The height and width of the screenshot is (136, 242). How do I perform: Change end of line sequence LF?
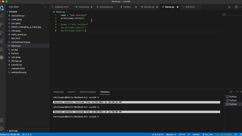[x=189, y=134]
